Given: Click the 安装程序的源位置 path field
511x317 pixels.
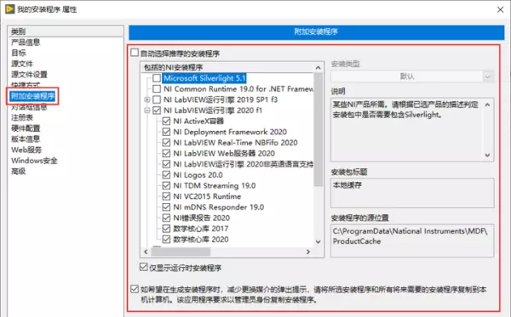Looking at the screenshot, I should coord(412,241).
